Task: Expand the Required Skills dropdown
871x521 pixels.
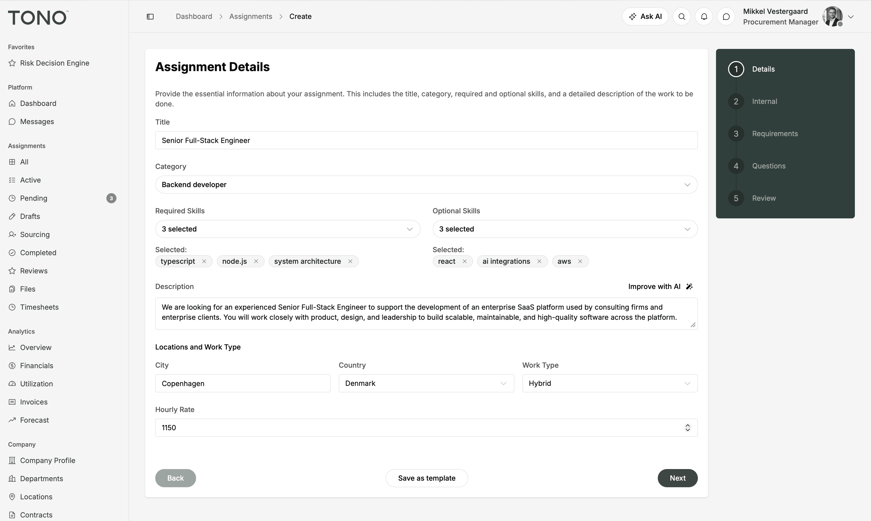Action: 288,229
